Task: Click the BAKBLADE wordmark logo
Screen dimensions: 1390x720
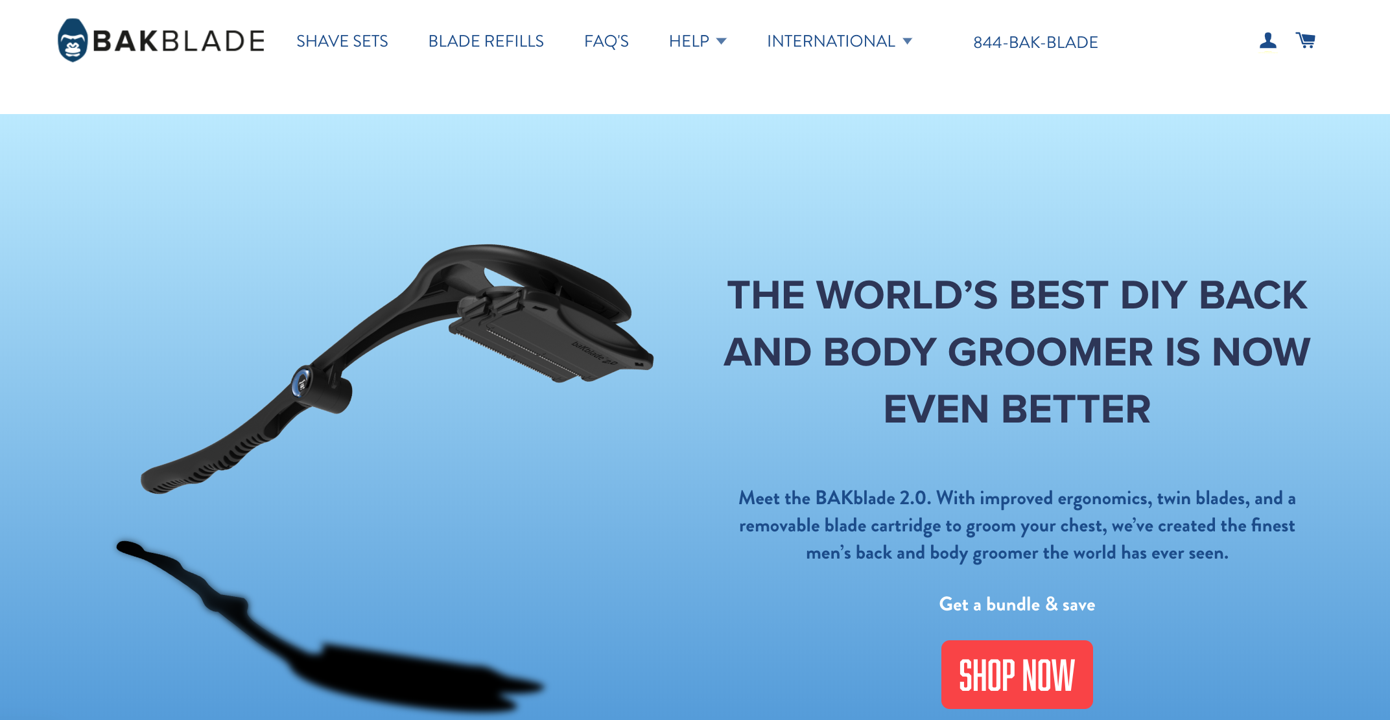Action: click(x=179, y=41)
